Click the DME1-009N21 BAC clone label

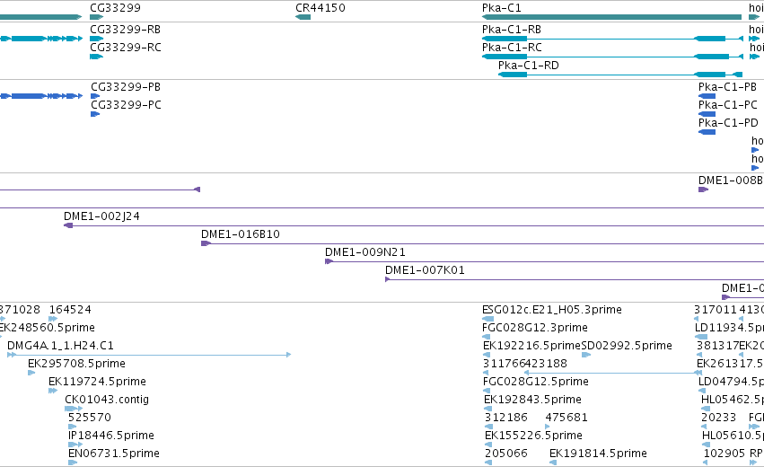click(x=365, y=252)
